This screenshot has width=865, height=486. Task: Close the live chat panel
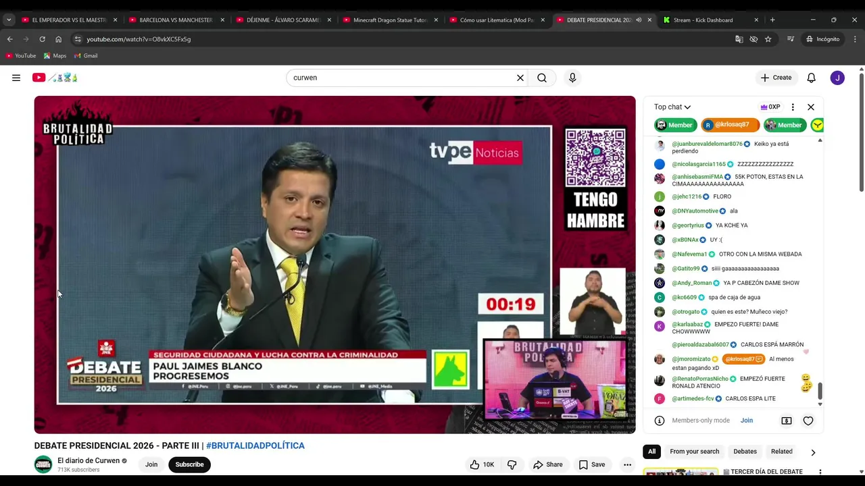[x=811, y=107]
